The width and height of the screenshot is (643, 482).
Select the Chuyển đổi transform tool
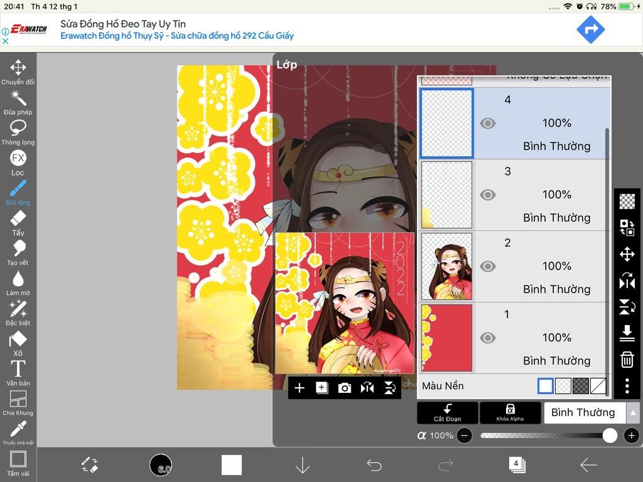(x=18, y=72)
